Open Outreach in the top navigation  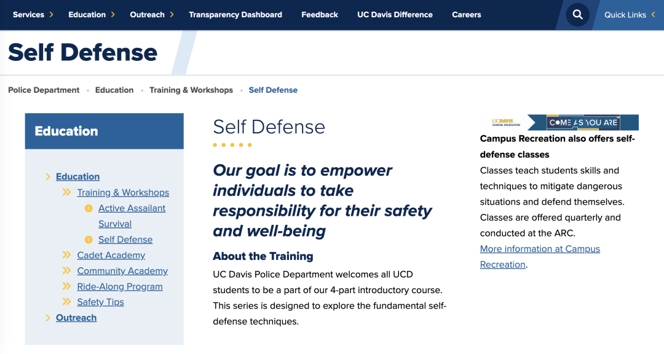point(147,15)
